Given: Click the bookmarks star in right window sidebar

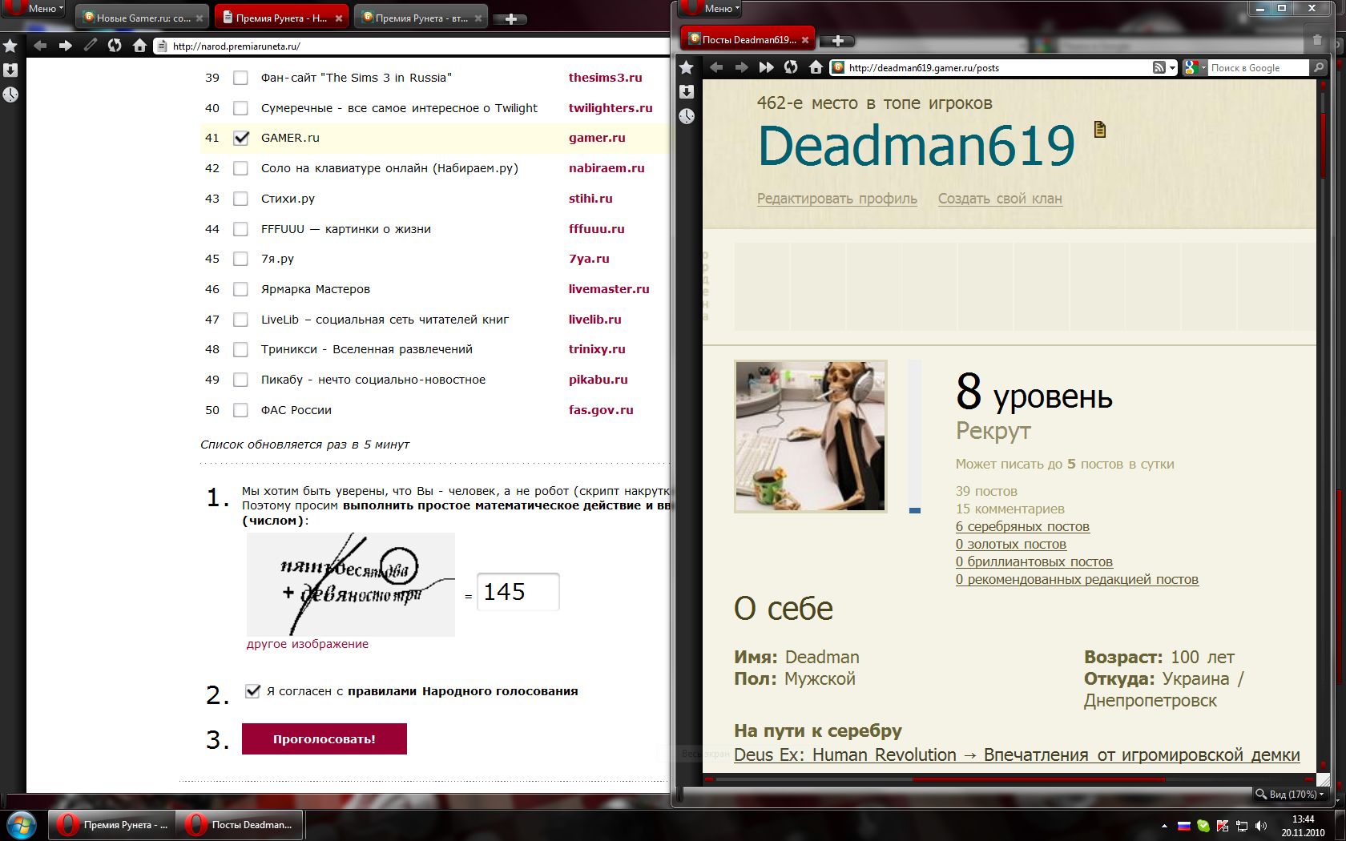Looking at the screenshot, I should click(x=687, y=68).
